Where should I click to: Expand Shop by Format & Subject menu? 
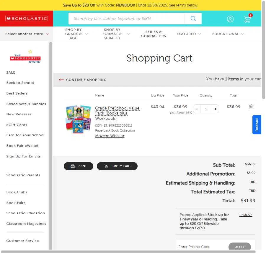[x=116, y=34]
